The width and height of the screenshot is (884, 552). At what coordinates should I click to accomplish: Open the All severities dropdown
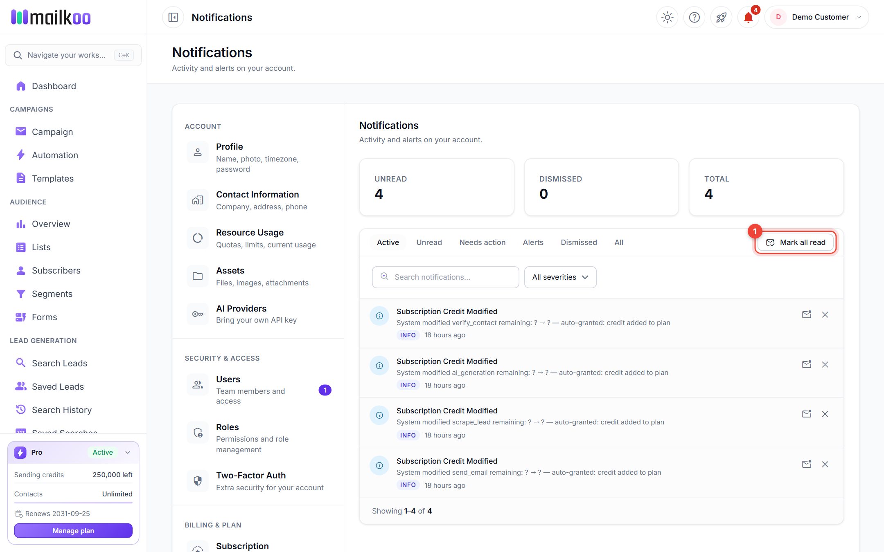pos(560,277)
